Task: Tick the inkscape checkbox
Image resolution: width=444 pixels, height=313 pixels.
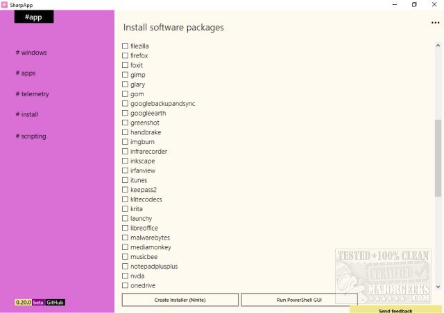Action: [125, 161]
